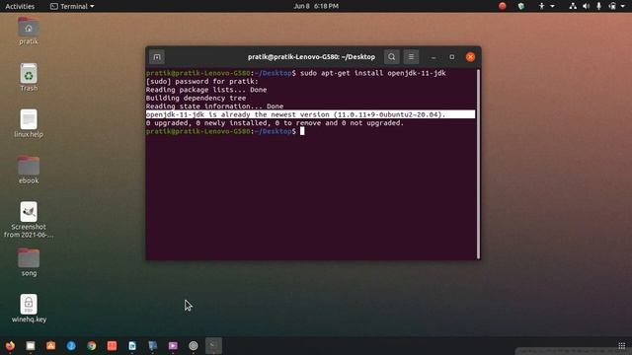The height and width of the screenshot is (355, 632).
Task: Click the power/battery icon in top bar
Action: [x=612, y=6]
